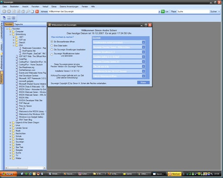Select 'Souvergin Modifikationen laden' radio option
This screenshot has width=223, height=178.
[52, 55]
